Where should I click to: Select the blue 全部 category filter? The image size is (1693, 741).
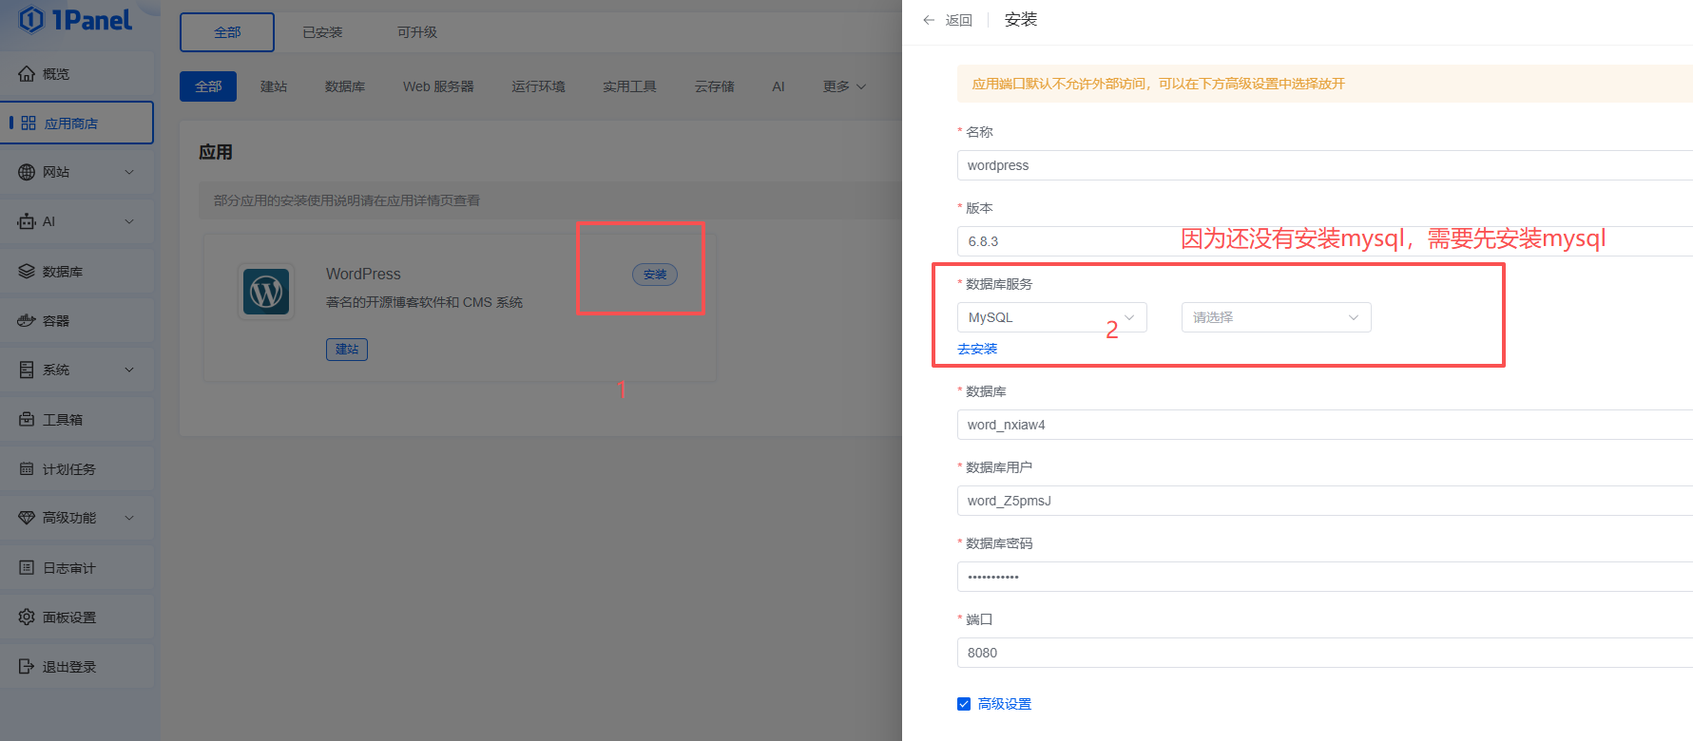[208, 86]
